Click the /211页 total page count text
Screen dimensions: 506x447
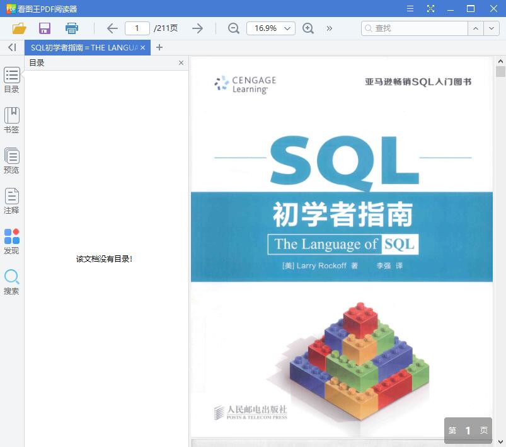tap(166, 28)
